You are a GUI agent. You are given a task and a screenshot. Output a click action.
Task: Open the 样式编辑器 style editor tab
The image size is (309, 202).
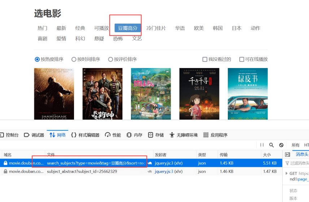point(85,135)
